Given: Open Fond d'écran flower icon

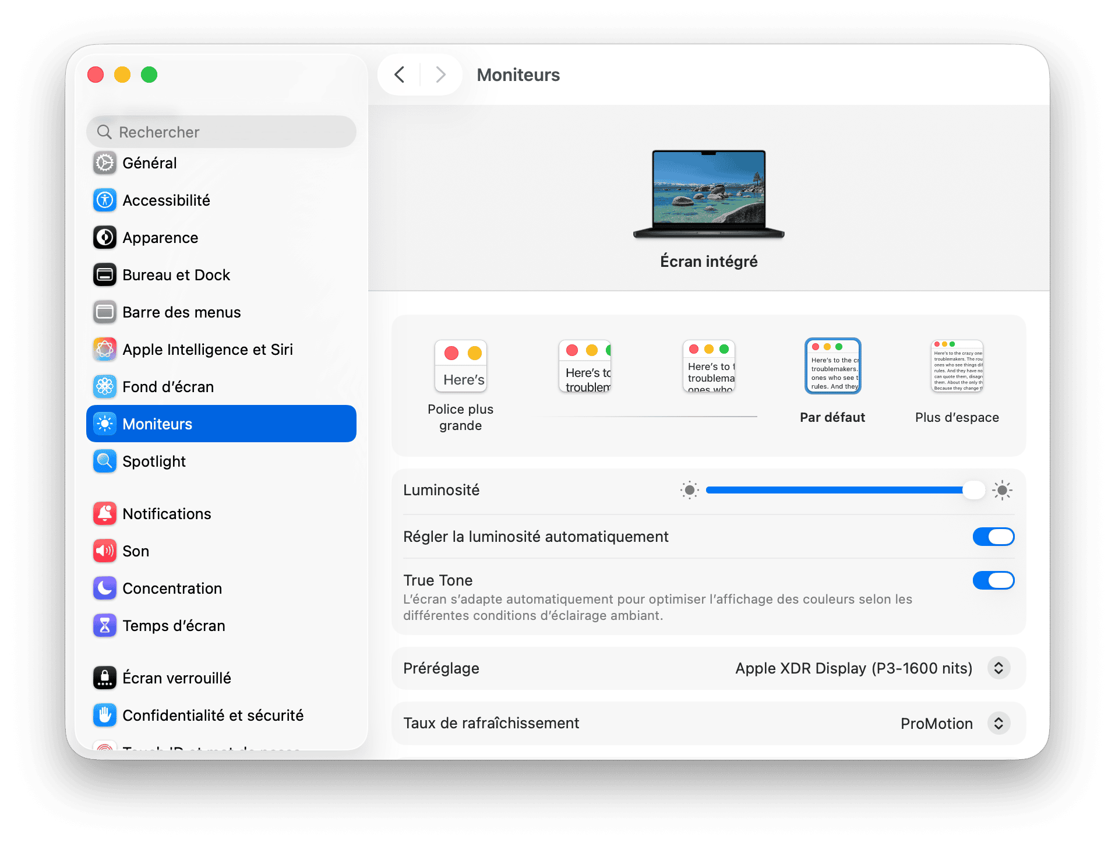Looking at the screenshot, I should tap(105, 387).
